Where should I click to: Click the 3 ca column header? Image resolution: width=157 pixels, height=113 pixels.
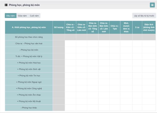137,27
